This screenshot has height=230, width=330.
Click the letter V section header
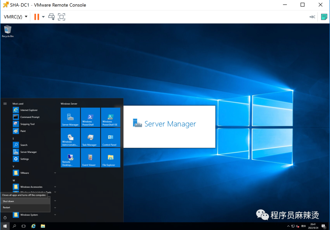[x=13, y=166]
